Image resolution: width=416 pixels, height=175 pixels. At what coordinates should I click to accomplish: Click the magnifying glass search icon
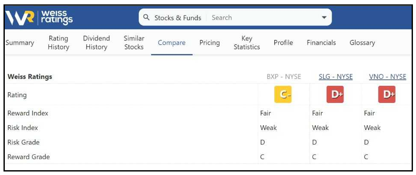[x=146, y=17]
